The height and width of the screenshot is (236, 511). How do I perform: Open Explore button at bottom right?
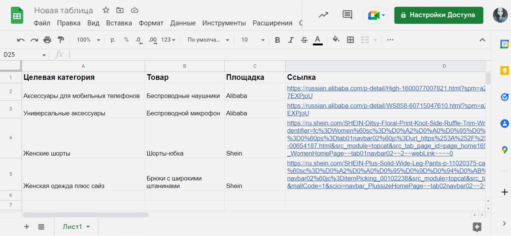pyautogui.click(x=477, y=227)
